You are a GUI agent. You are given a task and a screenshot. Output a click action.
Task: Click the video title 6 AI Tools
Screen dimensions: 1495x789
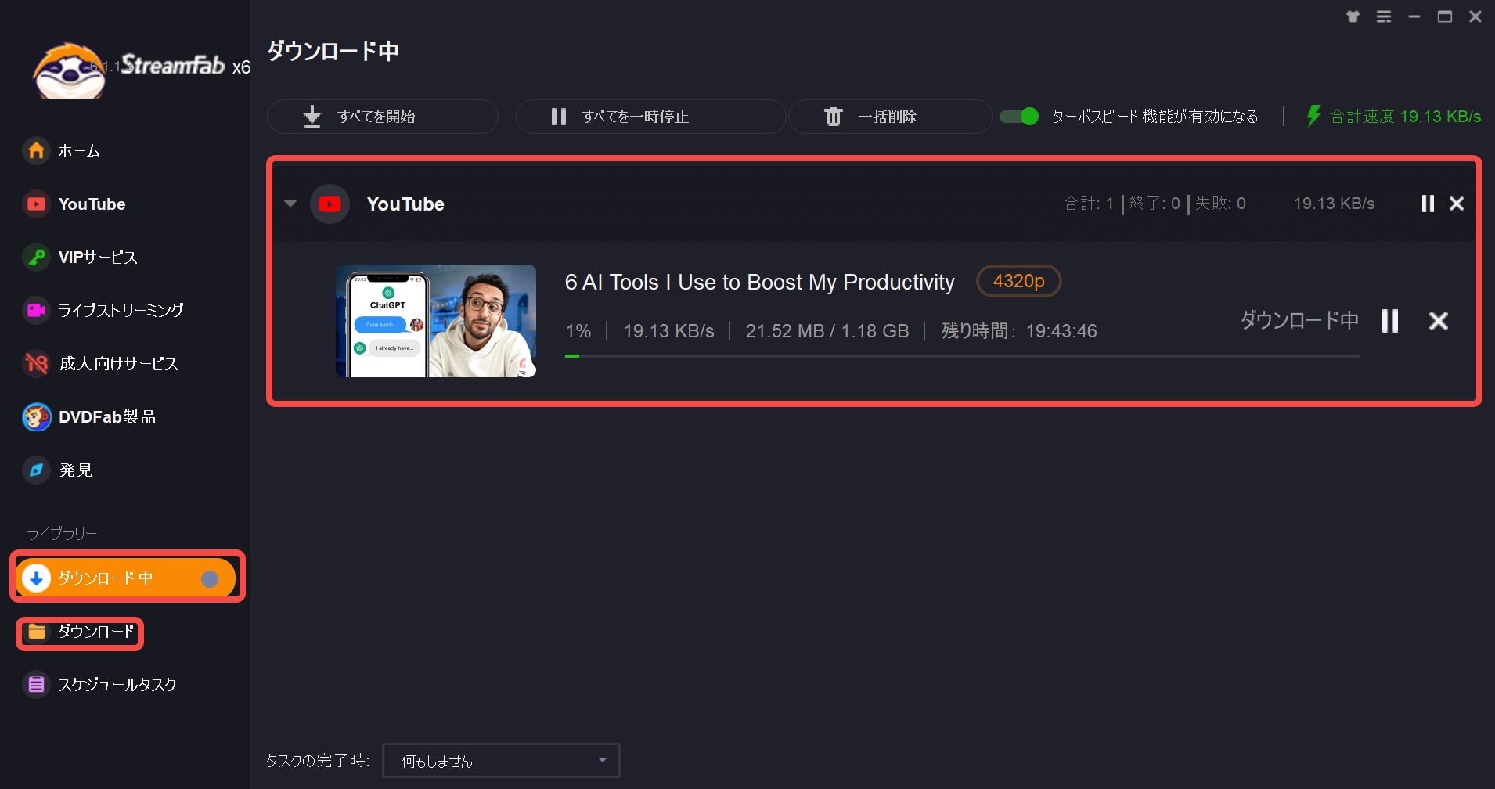tap(759, 282)
